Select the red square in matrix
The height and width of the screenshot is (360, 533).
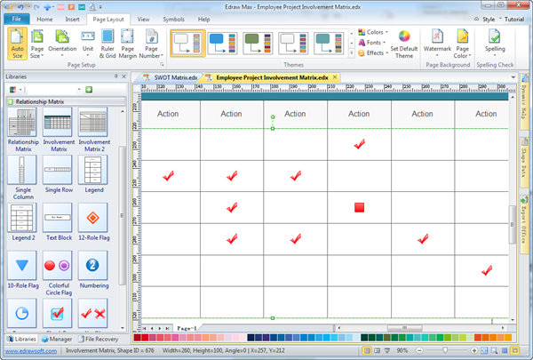coord(359,207)
